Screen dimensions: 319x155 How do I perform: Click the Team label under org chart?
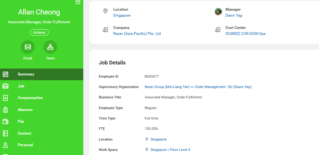coord(50,58)
